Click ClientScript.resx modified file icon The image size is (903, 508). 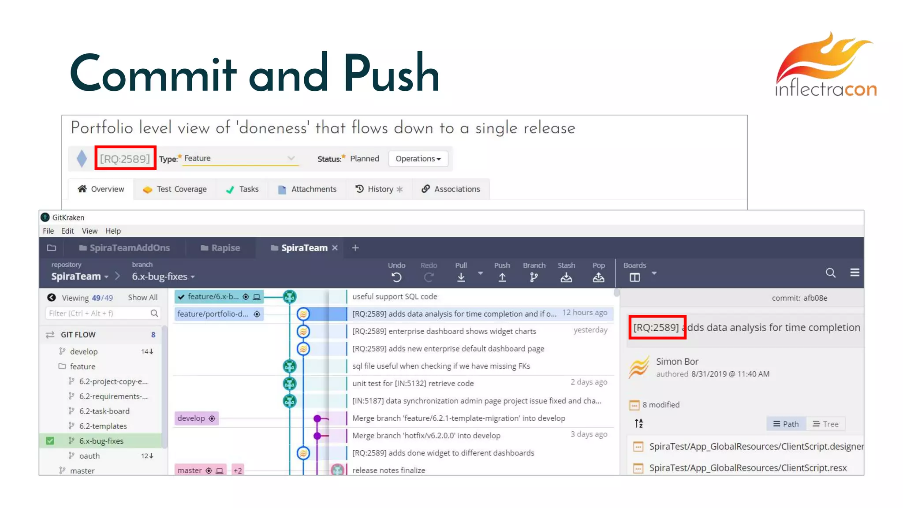point(638,468)
